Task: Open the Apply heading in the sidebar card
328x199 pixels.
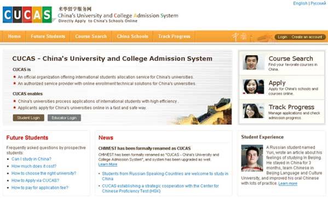Action: (277, 83)
